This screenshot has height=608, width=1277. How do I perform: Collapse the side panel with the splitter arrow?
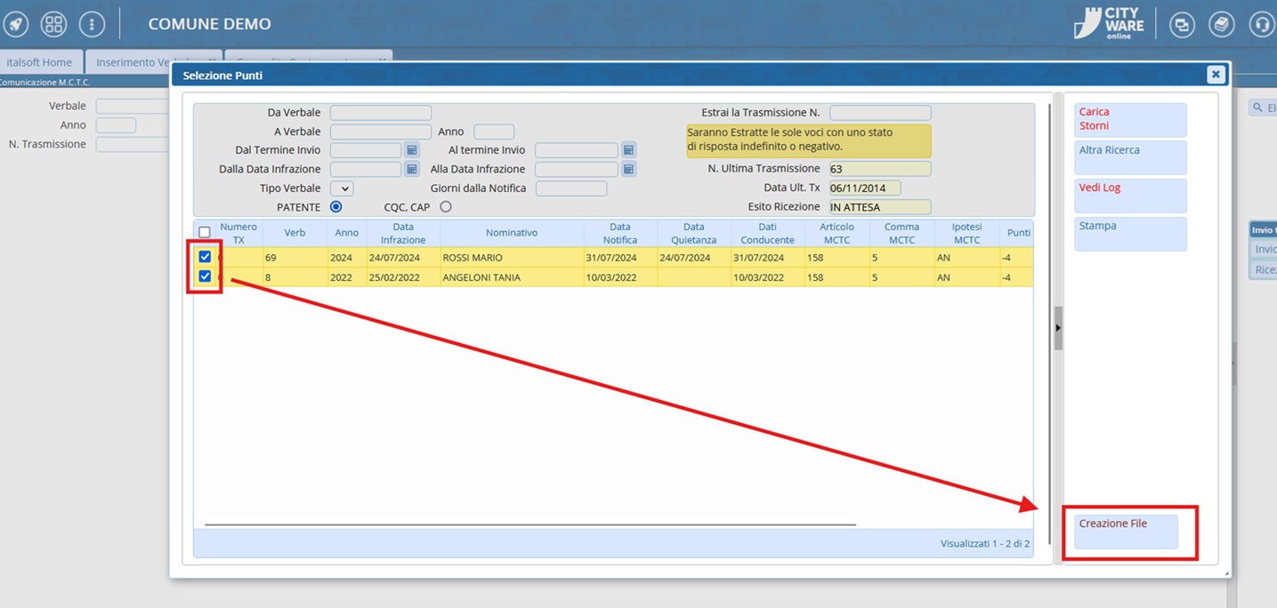pos(1058,328)
